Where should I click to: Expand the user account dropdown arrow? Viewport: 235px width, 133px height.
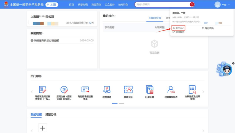tap(229, 5)
